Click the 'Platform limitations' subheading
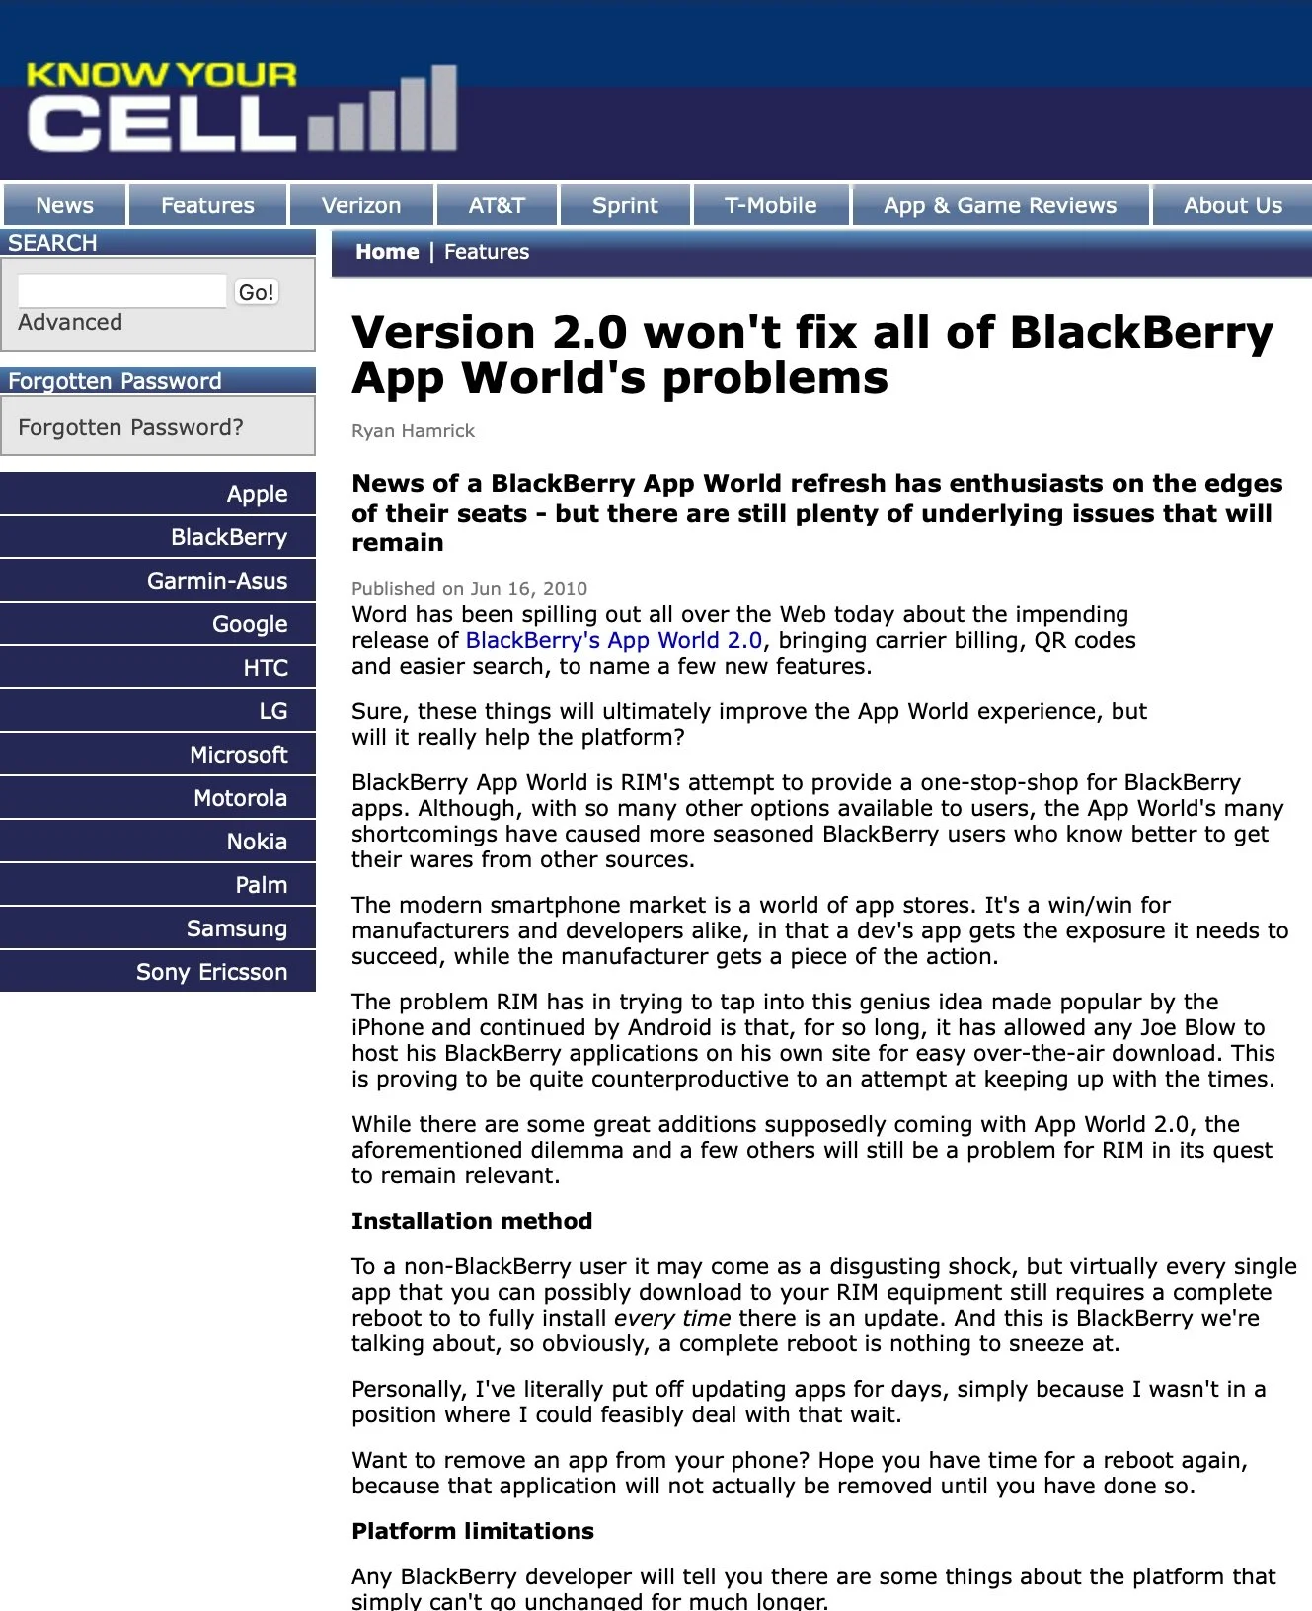The image size is (1312, 1611). pos(473,1531)
